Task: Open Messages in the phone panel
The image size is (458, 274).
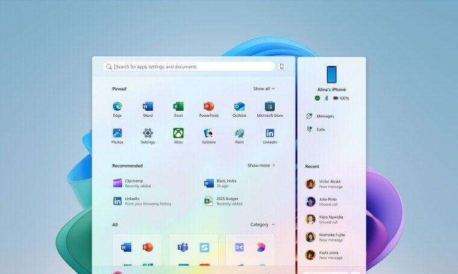Action: pyautogui.click(x=320, y=116)
